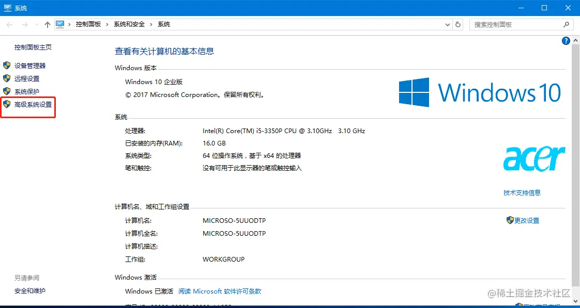Select 控制面板 breadcrumb in address bar

point(88,24)
